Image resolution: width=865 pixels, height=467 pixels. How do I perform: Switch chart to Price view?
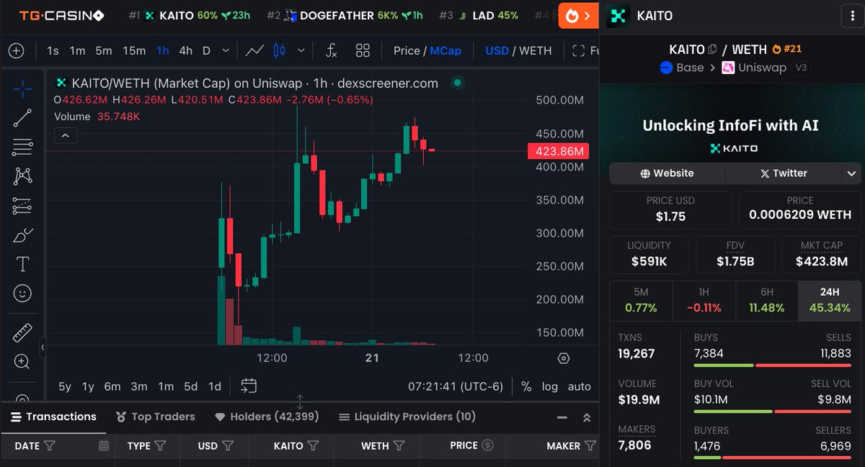click(407, 50)
